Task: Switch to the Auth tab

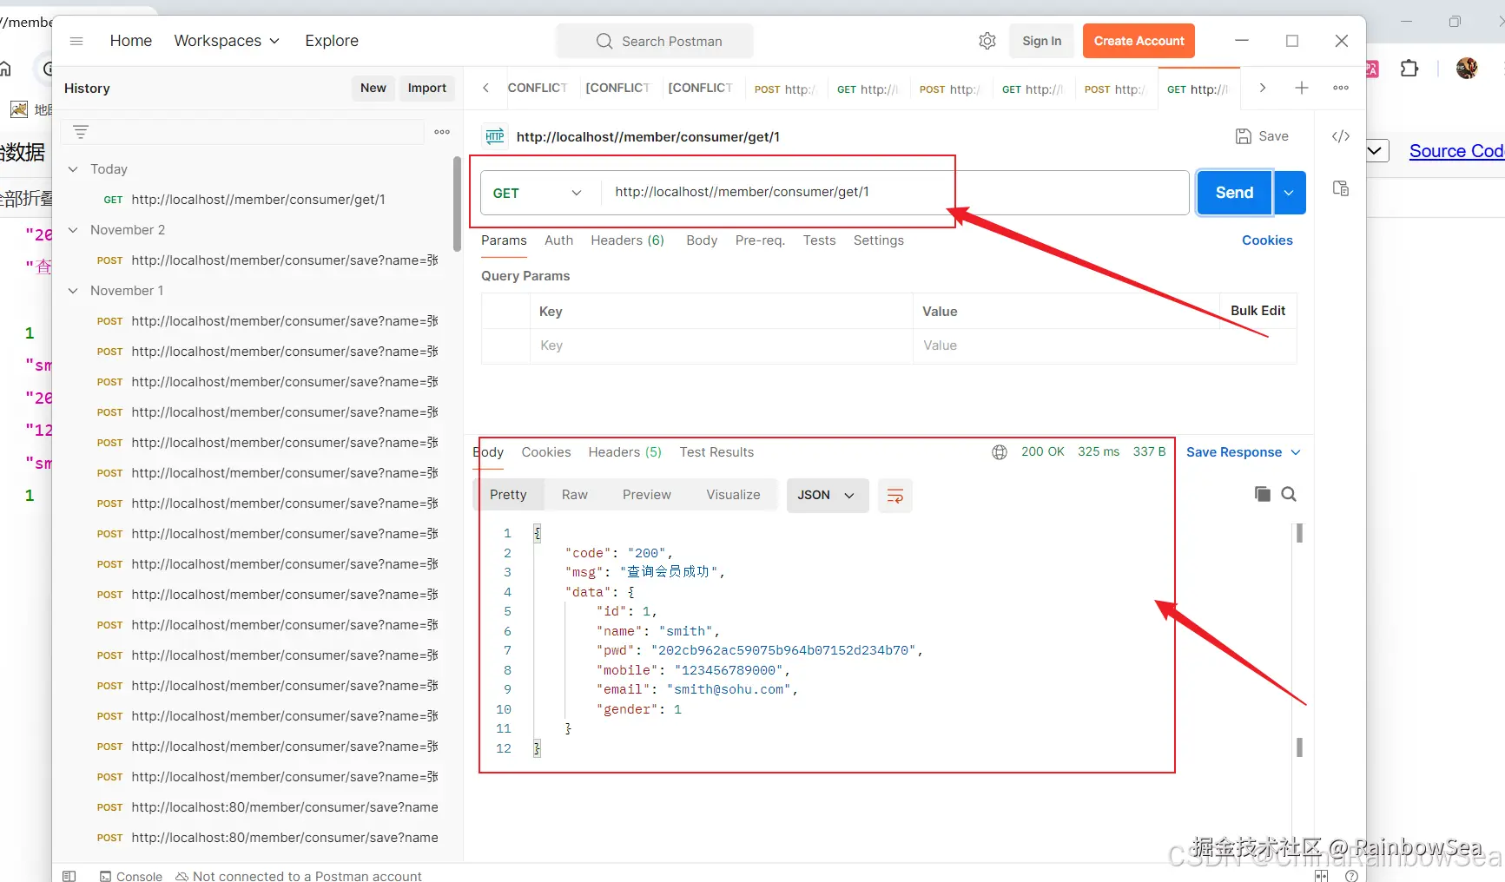Action: coord(558,240)
